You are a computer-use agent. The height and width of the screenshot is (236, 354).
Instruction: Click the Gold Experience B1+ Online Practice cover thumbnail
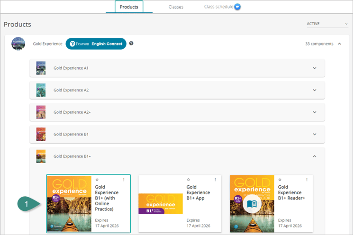tap(69, 204)
